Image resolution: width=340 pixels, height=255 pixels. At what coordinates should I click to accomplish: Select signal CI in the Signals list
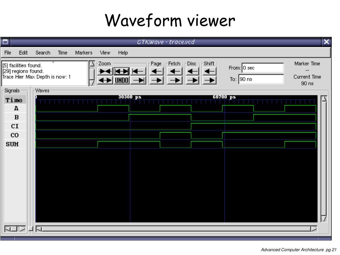(x=15, y=126)
